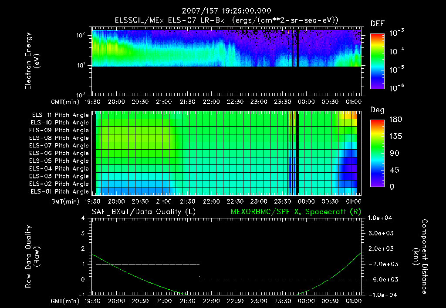Click the 10^2 electron energy axis tick label

point(81,35)
